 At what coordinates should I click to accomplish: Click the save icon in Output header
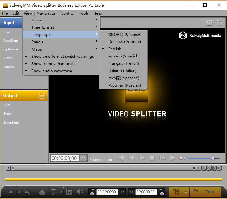pyautogui.click(x=42, y=96)
